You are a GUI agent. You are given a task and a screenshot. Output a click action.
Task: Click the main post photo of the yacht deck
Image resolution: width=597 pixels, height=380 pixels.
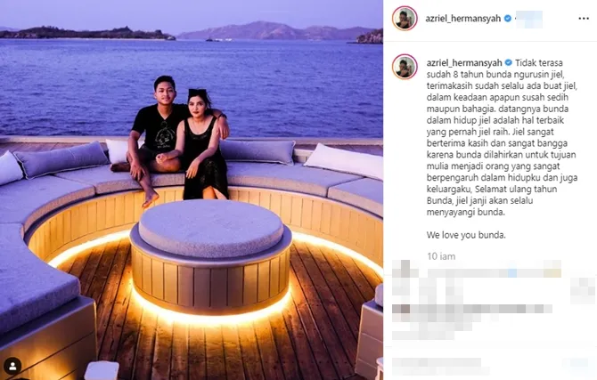192,190
